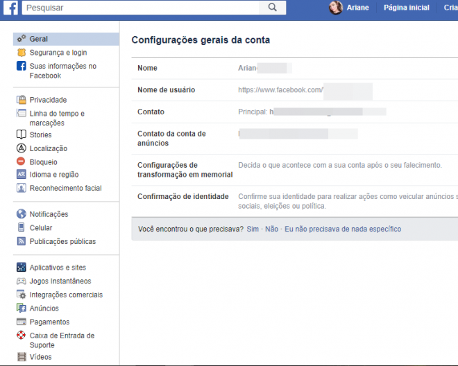Open the Geral settings section

point(66,39)
